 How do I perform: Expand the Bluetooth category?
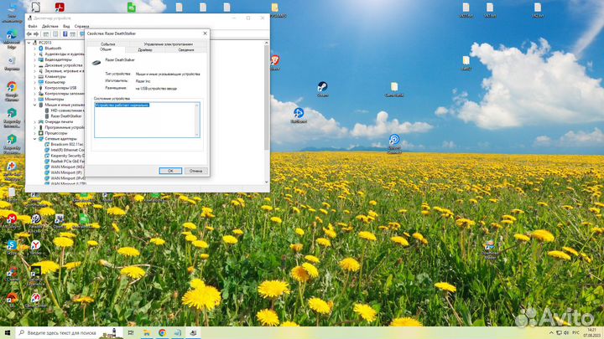click(x=35, y=49)
